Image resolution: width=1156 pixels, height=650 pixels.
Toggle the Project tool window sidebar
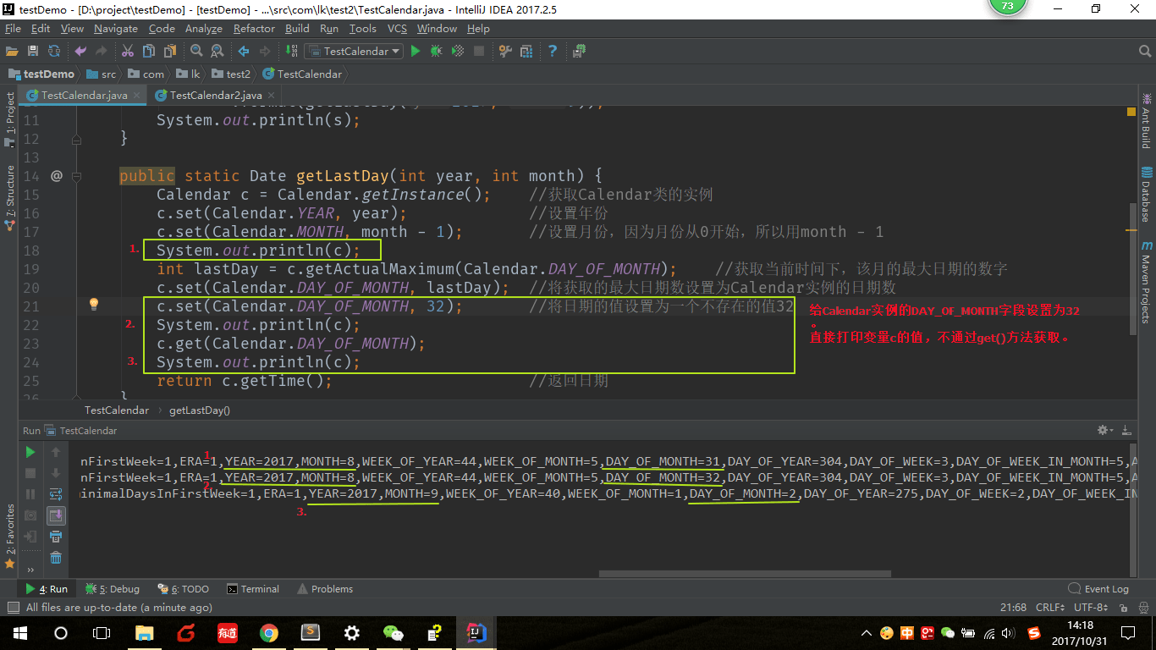[10, 120]
